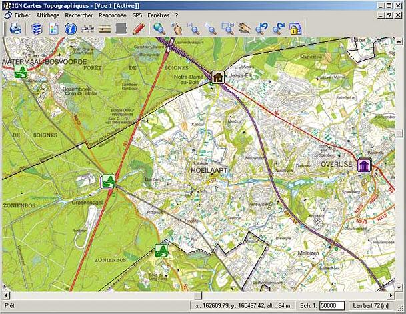Image resolution: width=406 pixels, height=314 pixels.
Task: Open the Rechercher menu
Action: [x=79, y=15]
